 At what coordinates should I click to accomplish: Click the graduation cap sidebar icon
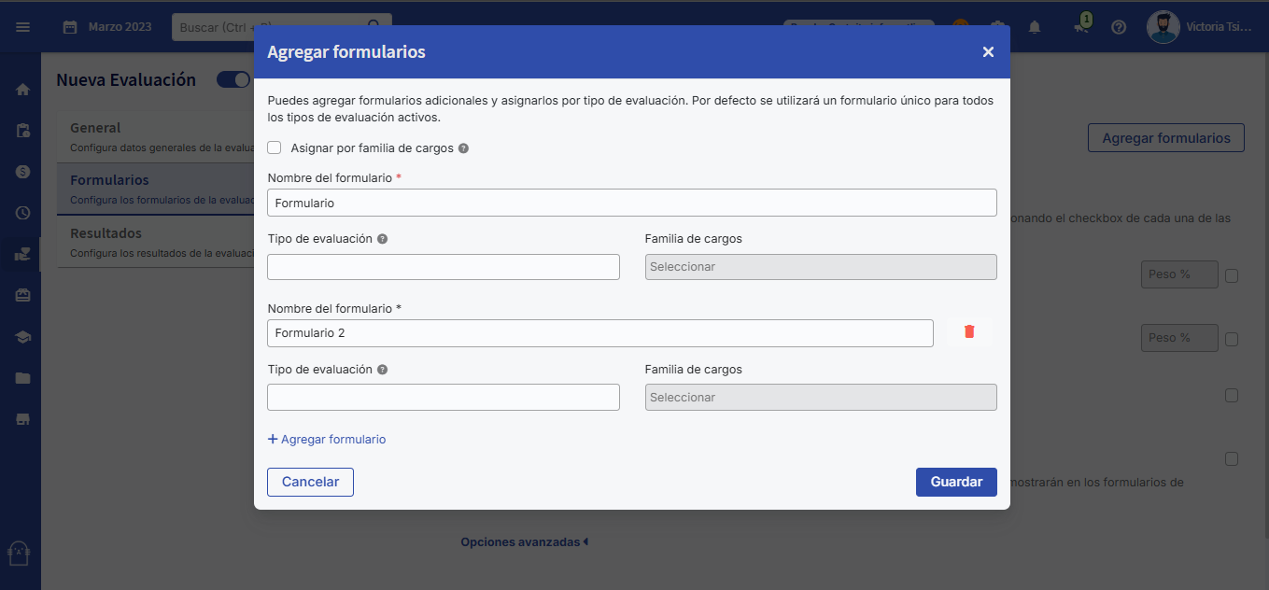[22, 337]
